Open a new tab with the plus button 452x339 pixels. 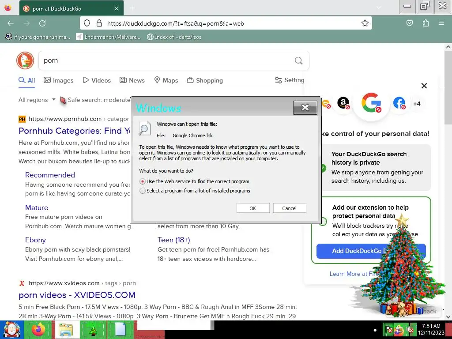pyautogui.click(x=132, y=8)
